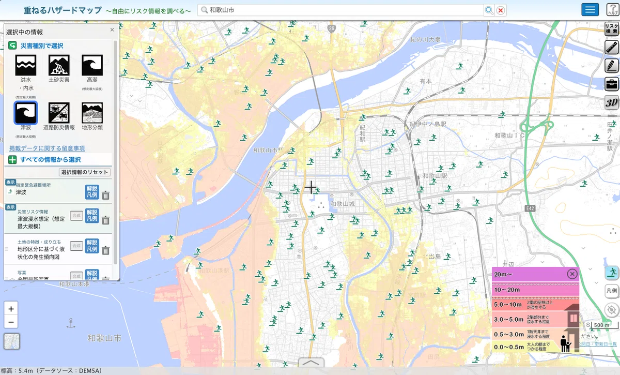
Task: Select the 道路防災情報 road disaster icon
Action: point(59,112)
